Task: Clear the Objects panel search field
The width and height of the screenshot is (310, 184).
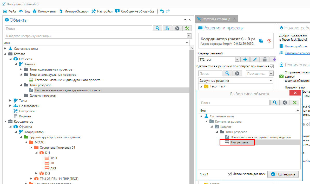Action: tap(177, 28)
